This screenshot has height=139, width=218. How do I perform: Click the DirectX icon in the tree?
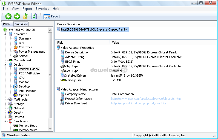pos(10,113)
